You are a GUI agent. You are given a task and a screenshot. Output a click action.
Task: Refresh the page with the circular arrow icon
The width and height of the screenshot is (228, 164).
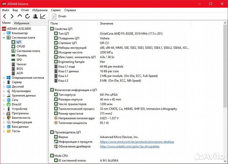click(27, 16)
